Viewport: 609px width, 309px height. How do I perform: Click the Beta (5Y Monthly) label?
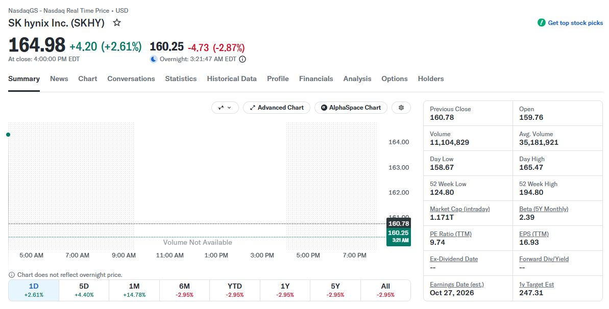pyautogui.click(x=544, y=209)
